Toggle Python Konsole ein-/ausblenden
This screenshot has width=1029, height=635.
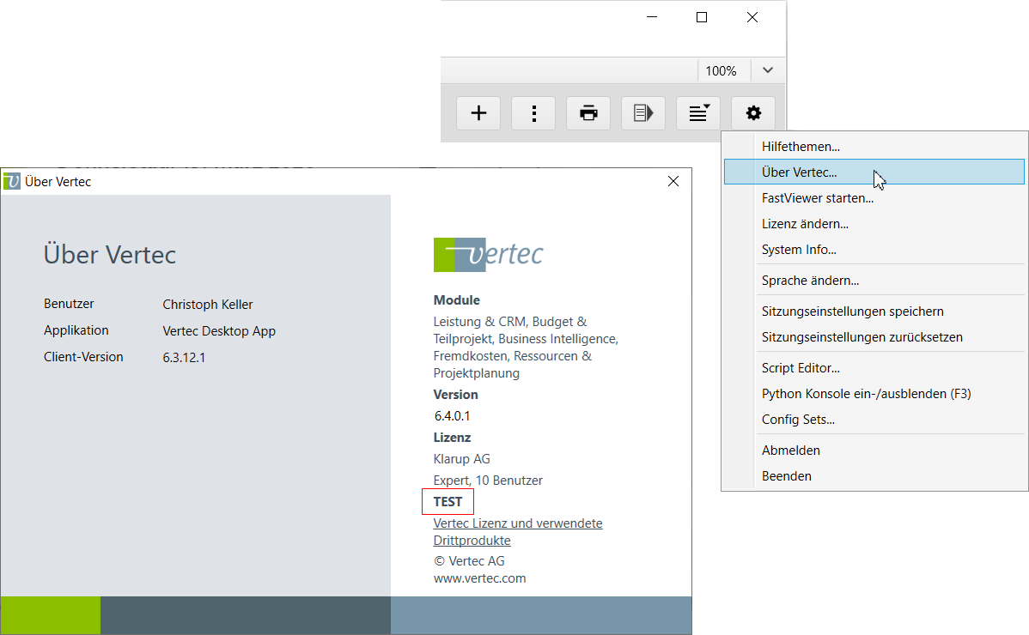click(866, 394)
